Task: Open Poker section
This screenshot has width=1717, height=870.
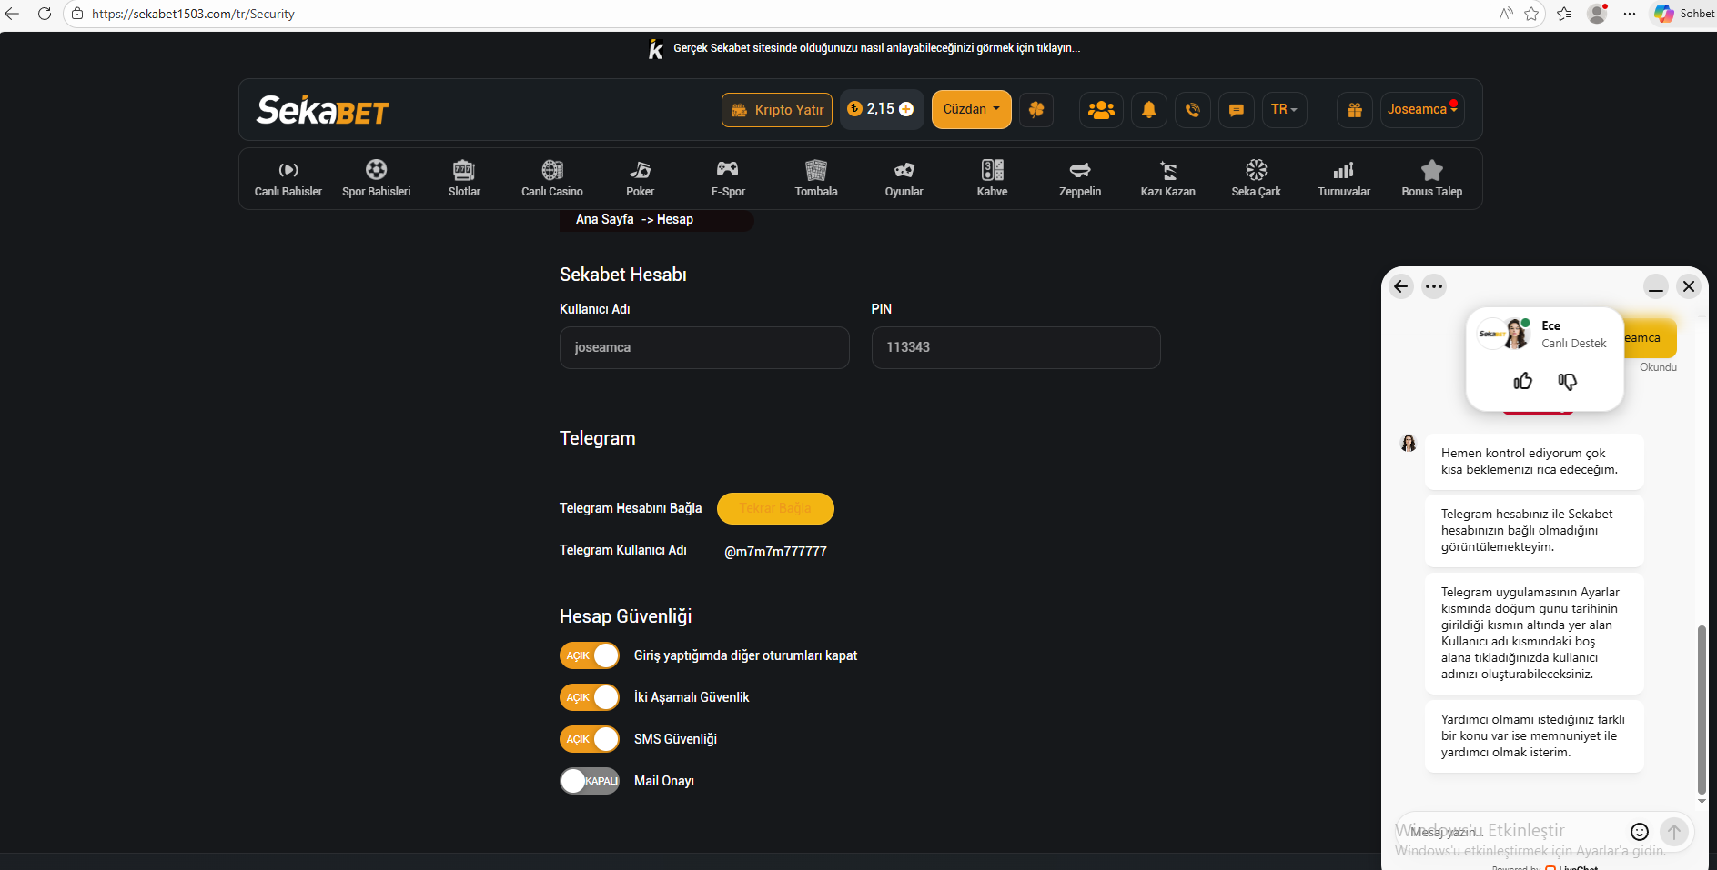Action: [x=641, y=179]
